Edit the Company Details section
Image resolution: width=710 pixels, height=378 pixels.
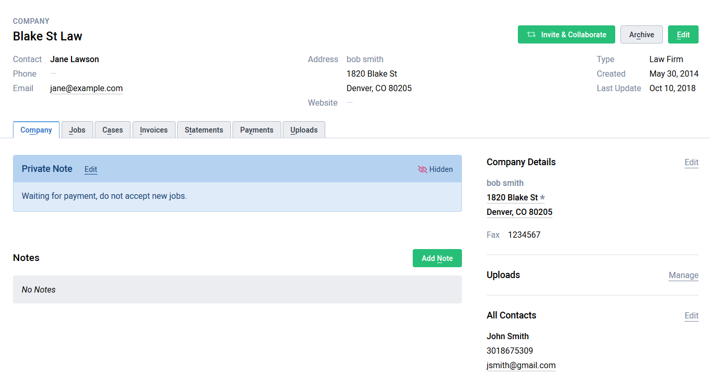[691, 162]
